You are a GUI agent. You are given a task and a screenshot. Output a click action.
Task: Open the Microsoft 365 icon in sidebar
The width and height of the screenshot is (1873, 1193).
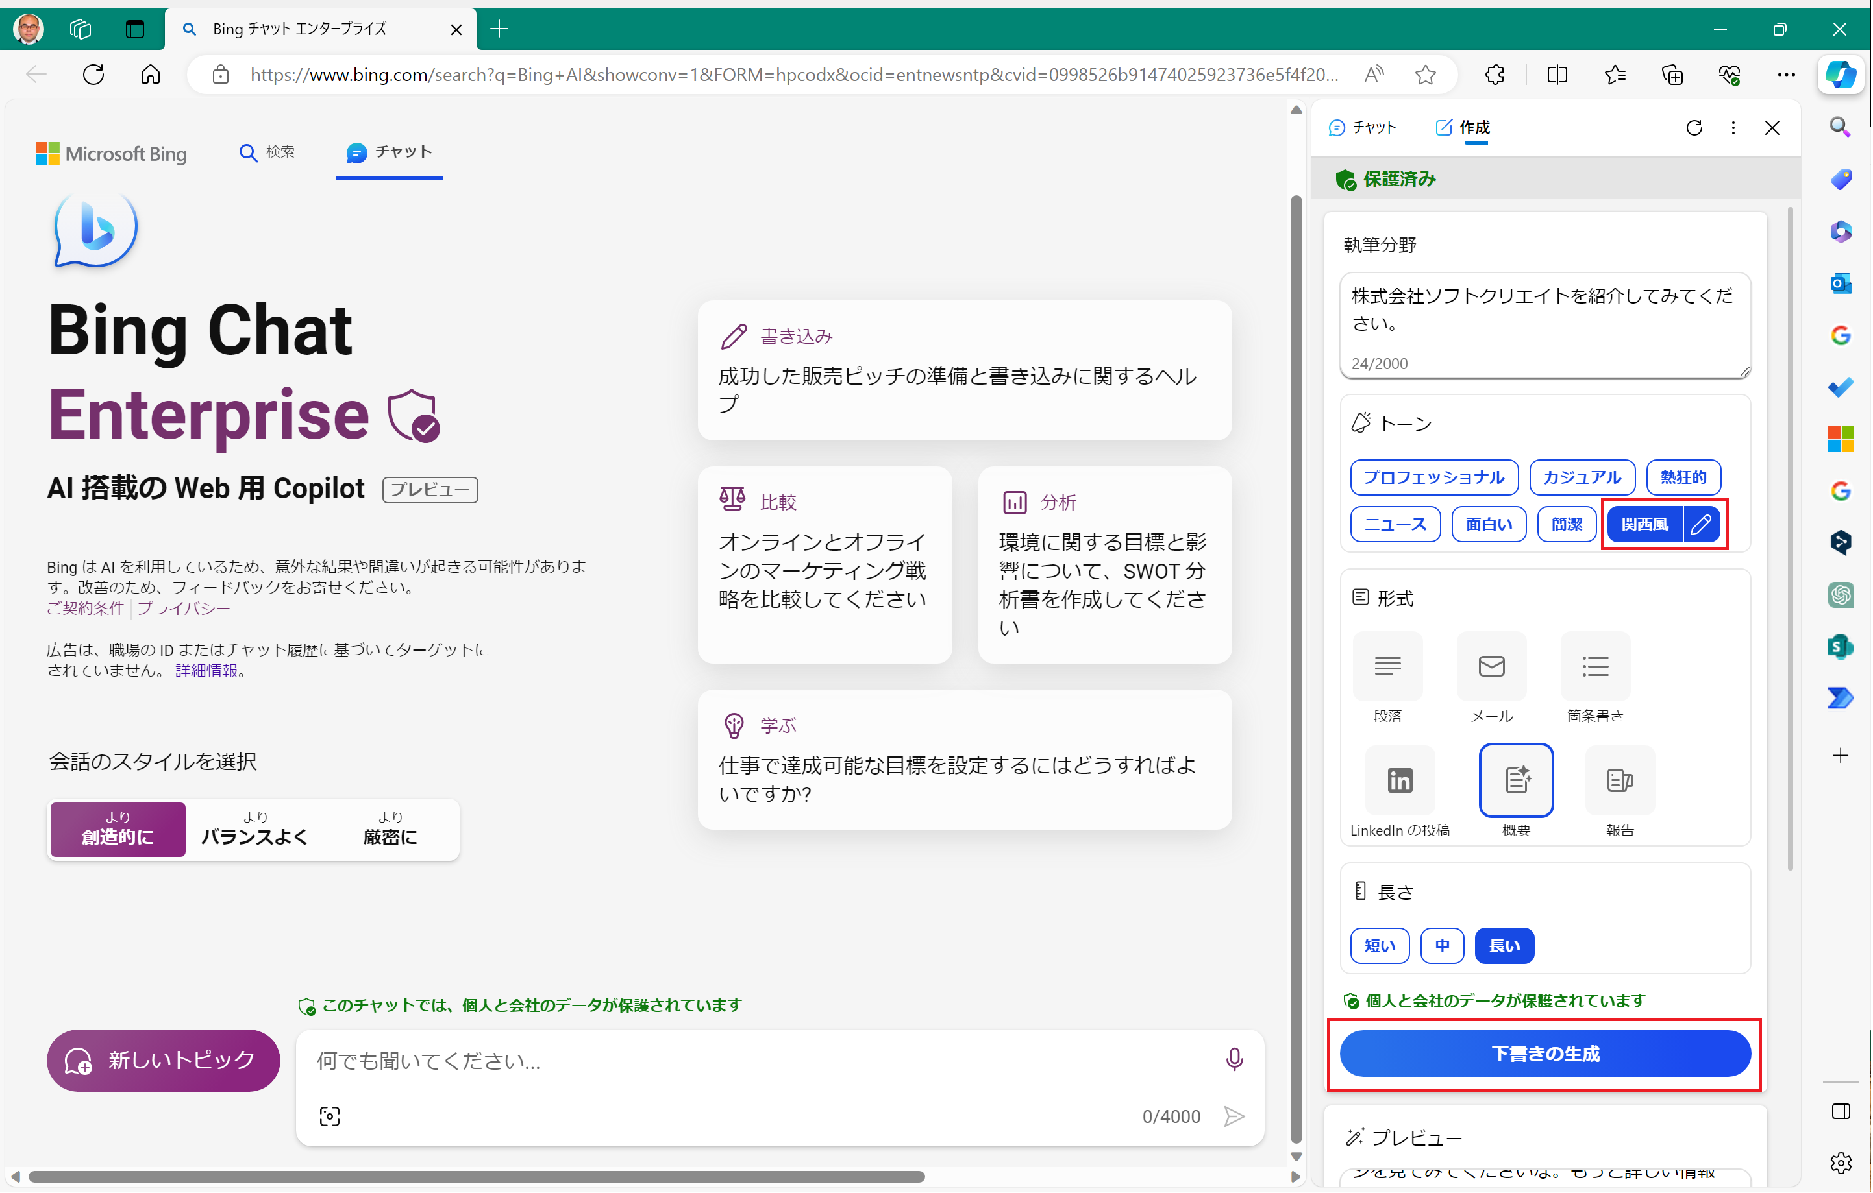(1841, 232)
